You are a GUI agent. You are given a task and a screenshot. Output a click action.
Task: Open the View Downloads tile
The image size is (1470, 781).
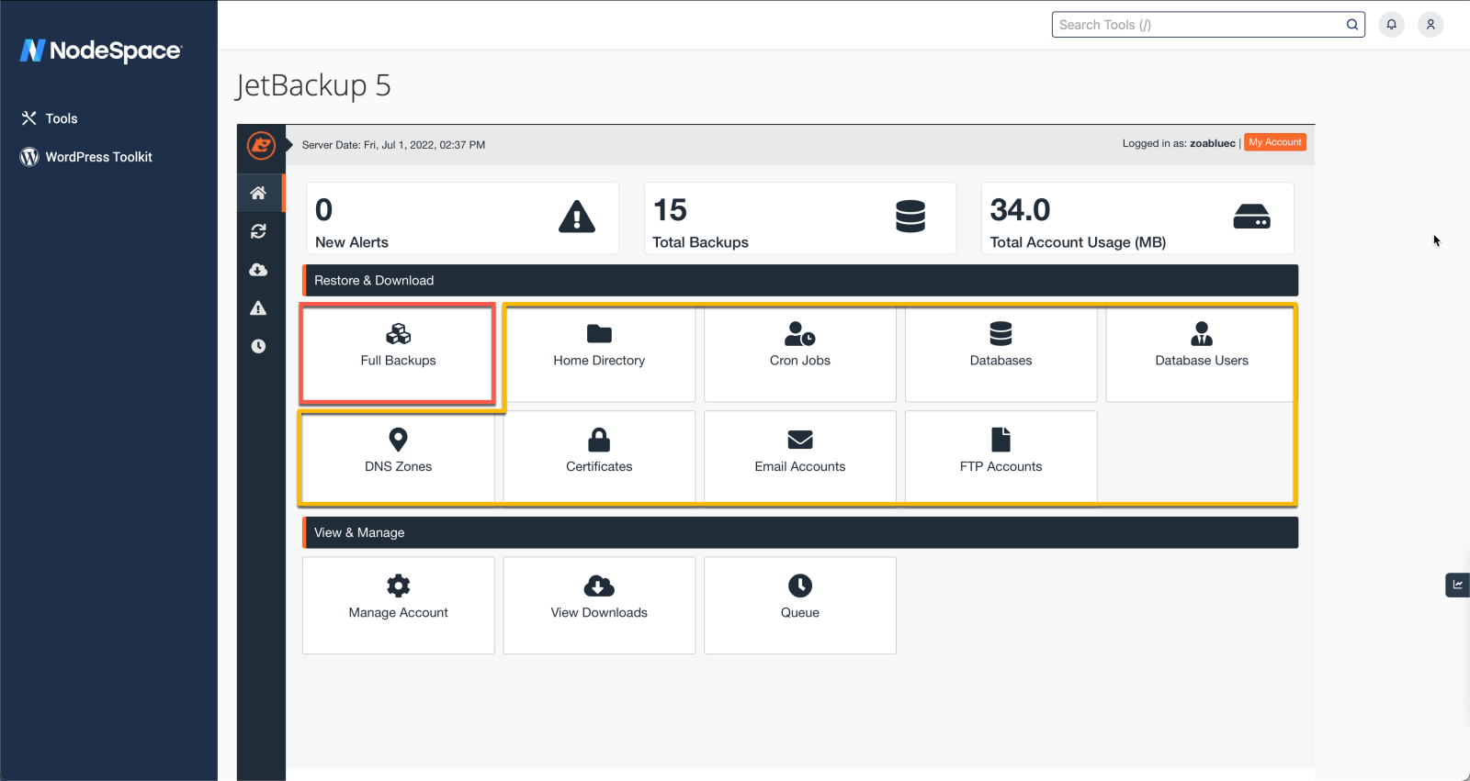pyautogui.click(x=599, y=605)
